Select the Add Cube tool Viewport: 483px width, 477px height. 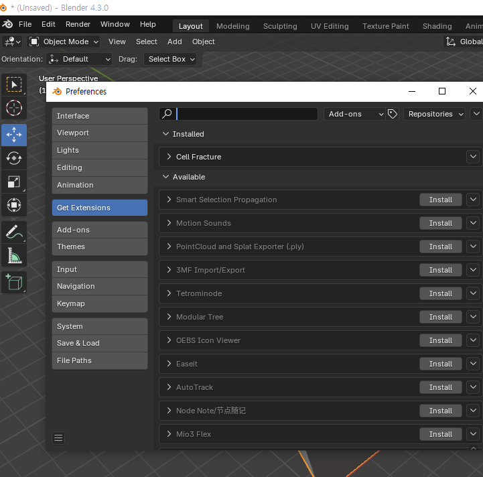tap(14, 282)
